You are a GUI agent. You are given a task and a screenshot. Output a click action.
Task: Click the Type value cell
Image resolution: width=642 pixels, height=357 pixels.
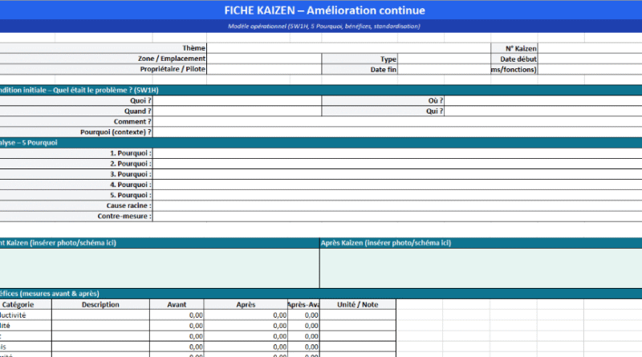444,59
